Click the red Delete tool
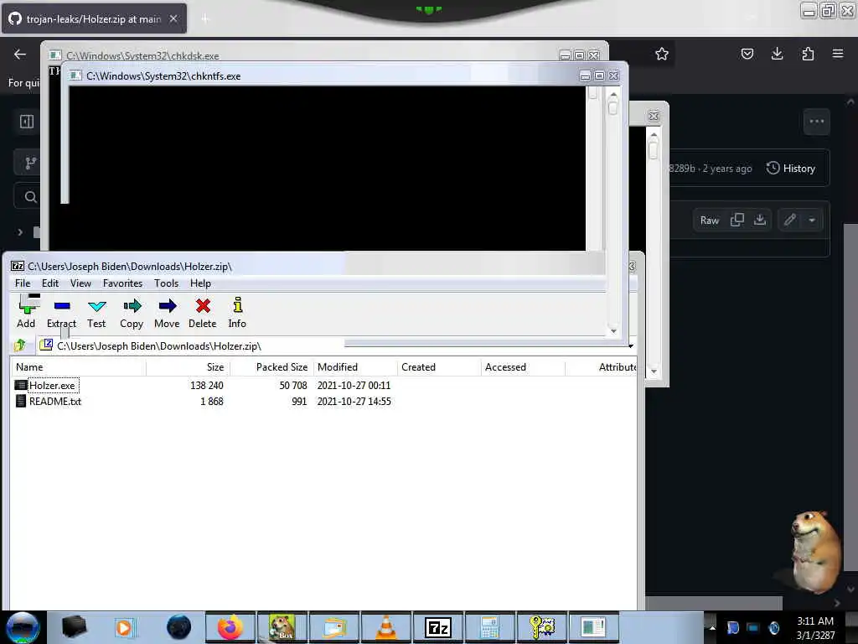 click(x=203, y=312)
